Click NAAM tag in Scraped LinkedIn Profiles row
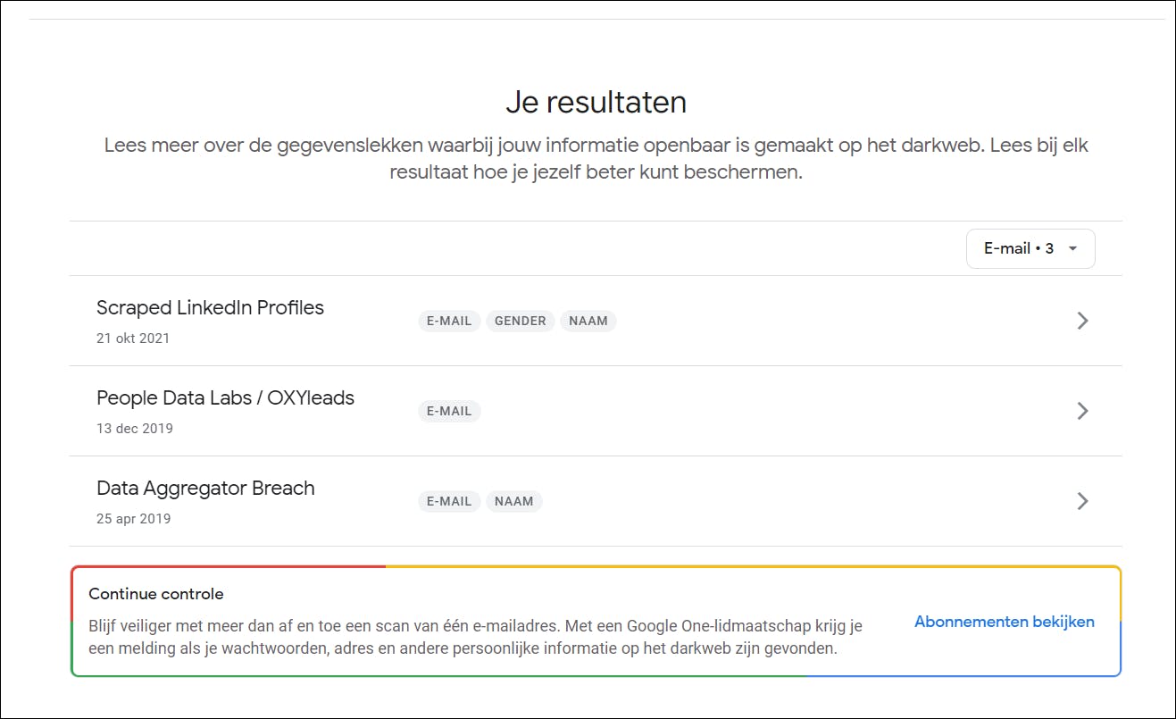Viewport: 1176px width, 719px height. coord(588,322)
